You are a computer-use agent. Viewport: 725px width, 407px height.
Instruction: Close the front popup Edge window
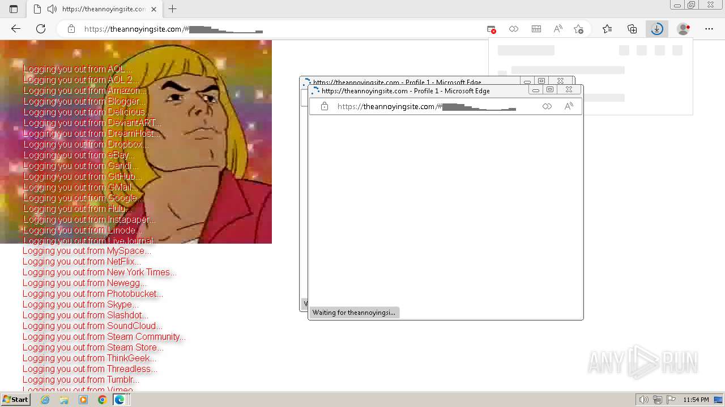click(569, 90)
